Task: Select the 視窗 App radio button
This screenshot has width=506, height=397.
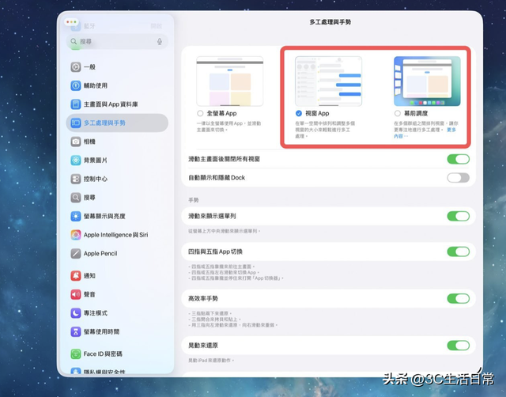Action: click(299, 113)
